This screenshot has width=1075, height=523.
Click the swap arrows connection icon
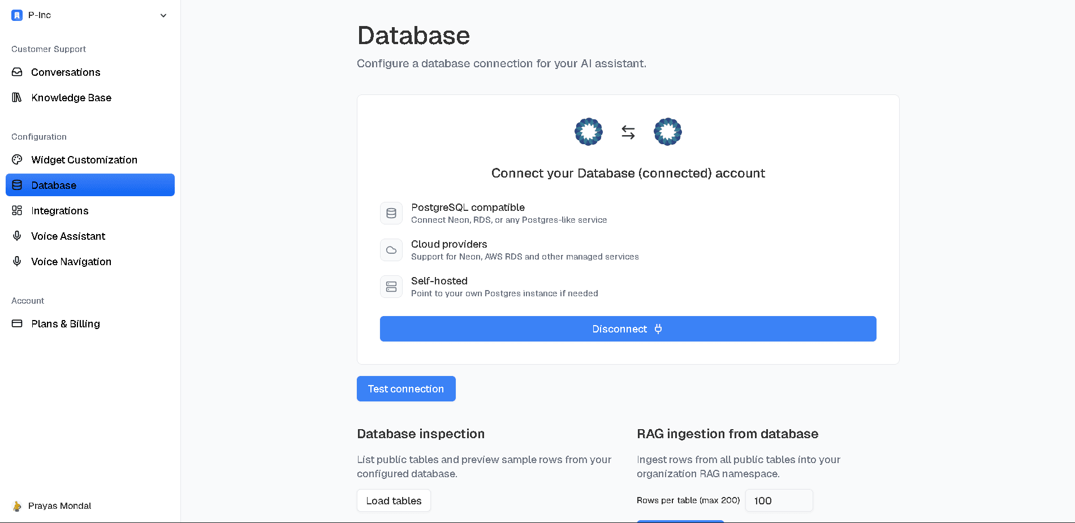click(628, 132)
